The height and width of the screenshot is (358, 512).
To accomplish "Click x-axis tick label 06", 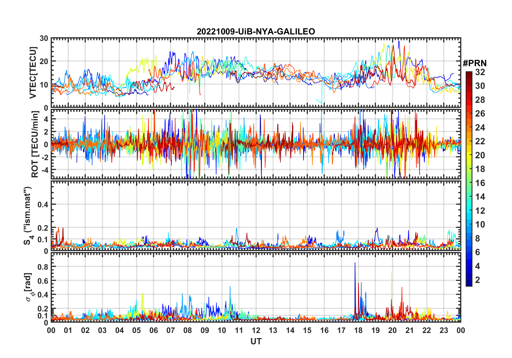I will coord(153,330).
